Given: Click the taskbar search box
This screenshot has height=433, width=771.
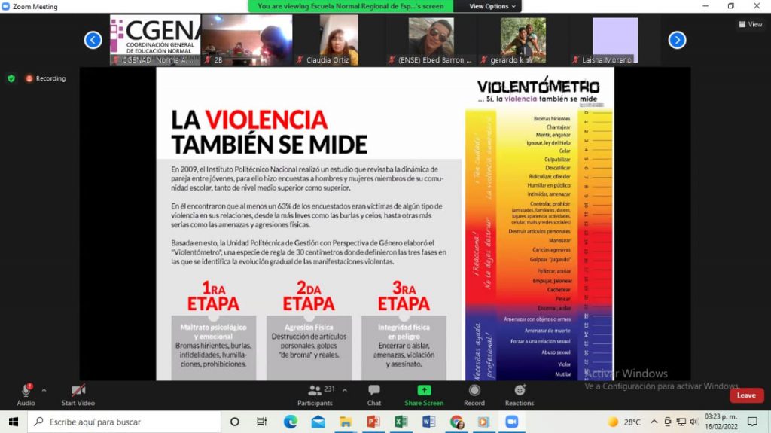Looking at the screenshot, I should (x=124, y=422).
